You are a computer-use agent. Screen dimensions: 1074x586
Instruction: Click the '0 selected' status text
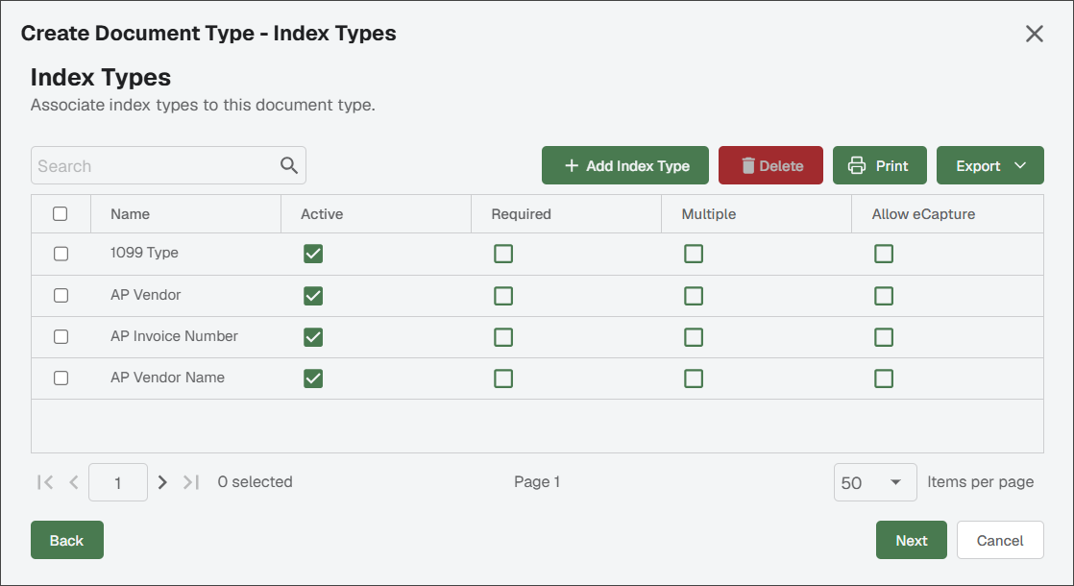255,482
